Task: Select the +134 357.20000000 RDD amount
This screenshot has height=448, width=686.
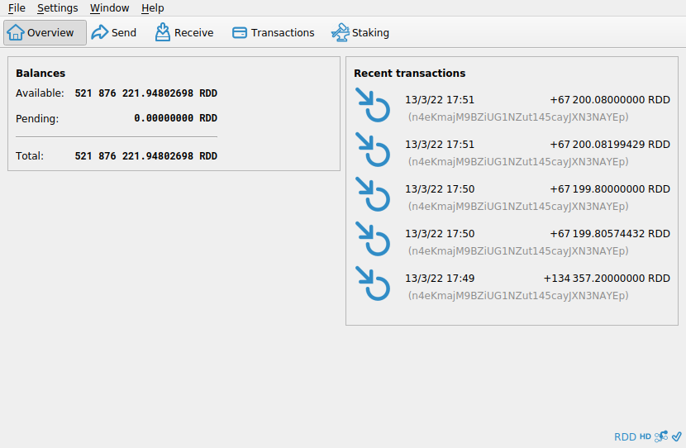Action: [607, 279]
